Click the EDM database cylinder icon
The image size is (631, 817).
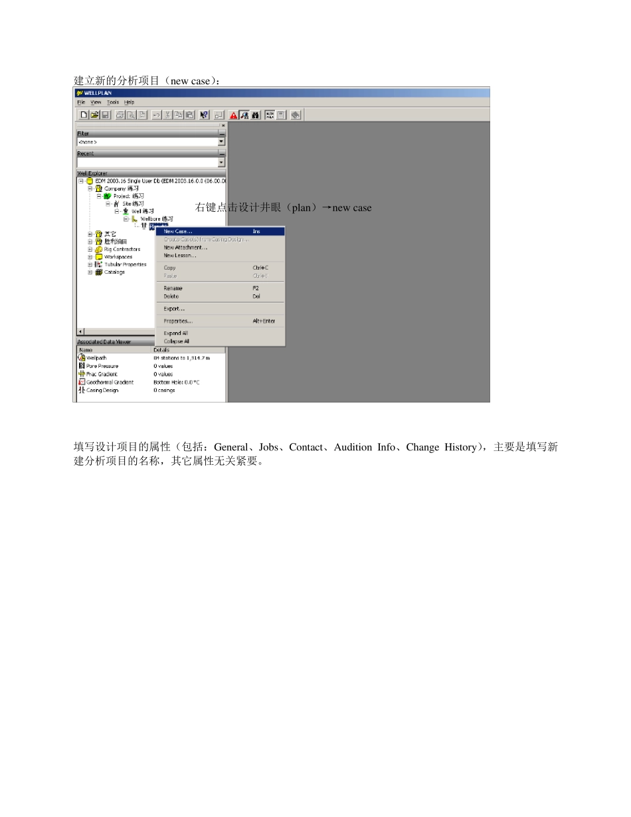click(90, 181)
